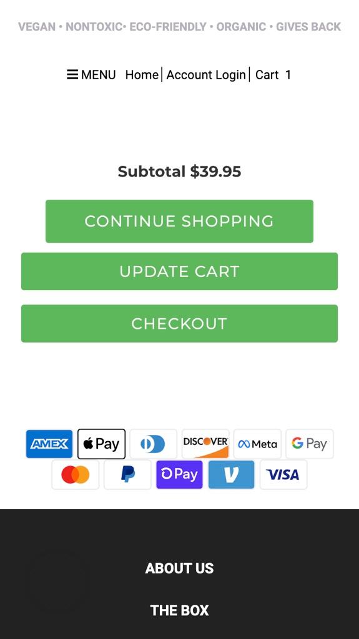Select the PayPal icon

click(x=128, y=475)
